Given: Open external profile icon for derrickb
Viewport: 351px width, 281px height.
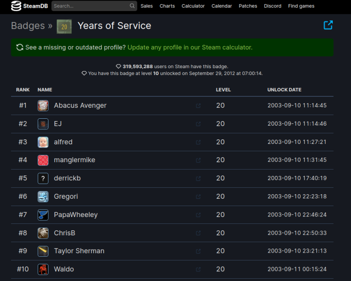Looking at the screenshot, I should (198, 179).
